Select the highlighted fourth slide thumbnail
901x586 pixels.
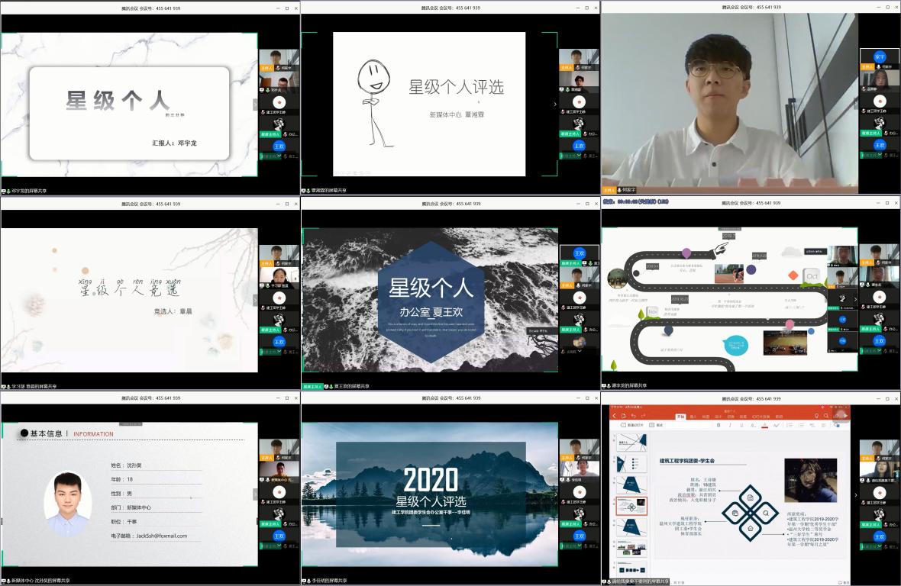coord(632,507)
